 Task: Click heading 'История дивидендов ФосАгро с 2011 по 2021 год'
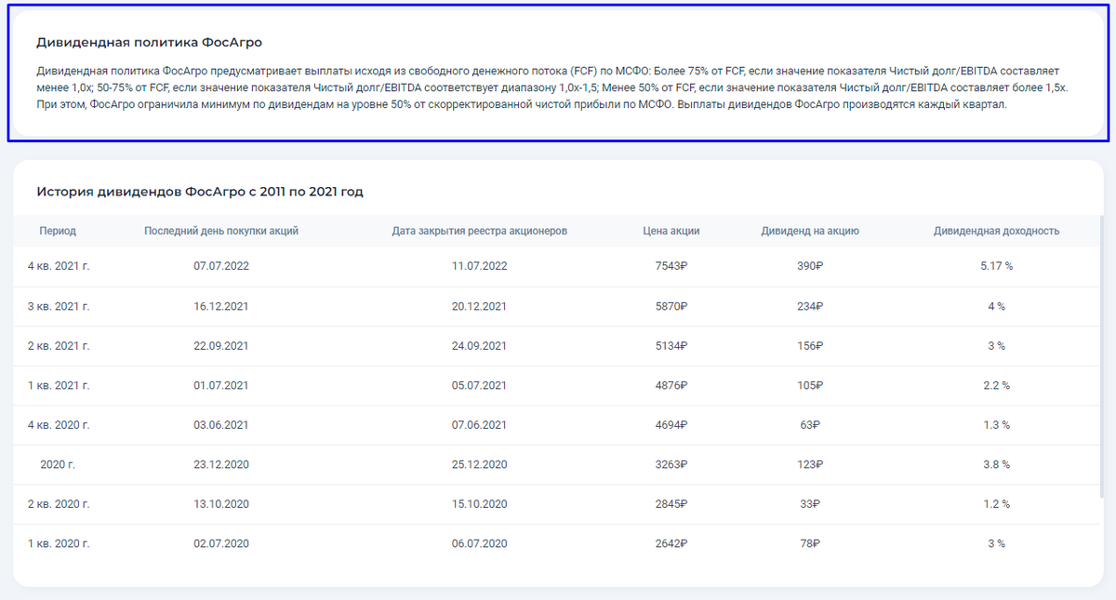point(200,192)
